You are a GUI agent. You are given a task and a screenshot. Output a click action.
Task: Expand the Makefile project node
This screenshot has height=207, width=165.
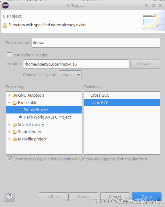click(9, 139)
